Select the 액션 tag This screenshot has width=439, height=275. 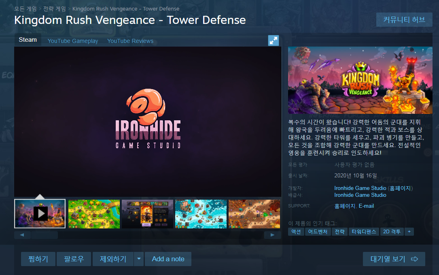296,232
